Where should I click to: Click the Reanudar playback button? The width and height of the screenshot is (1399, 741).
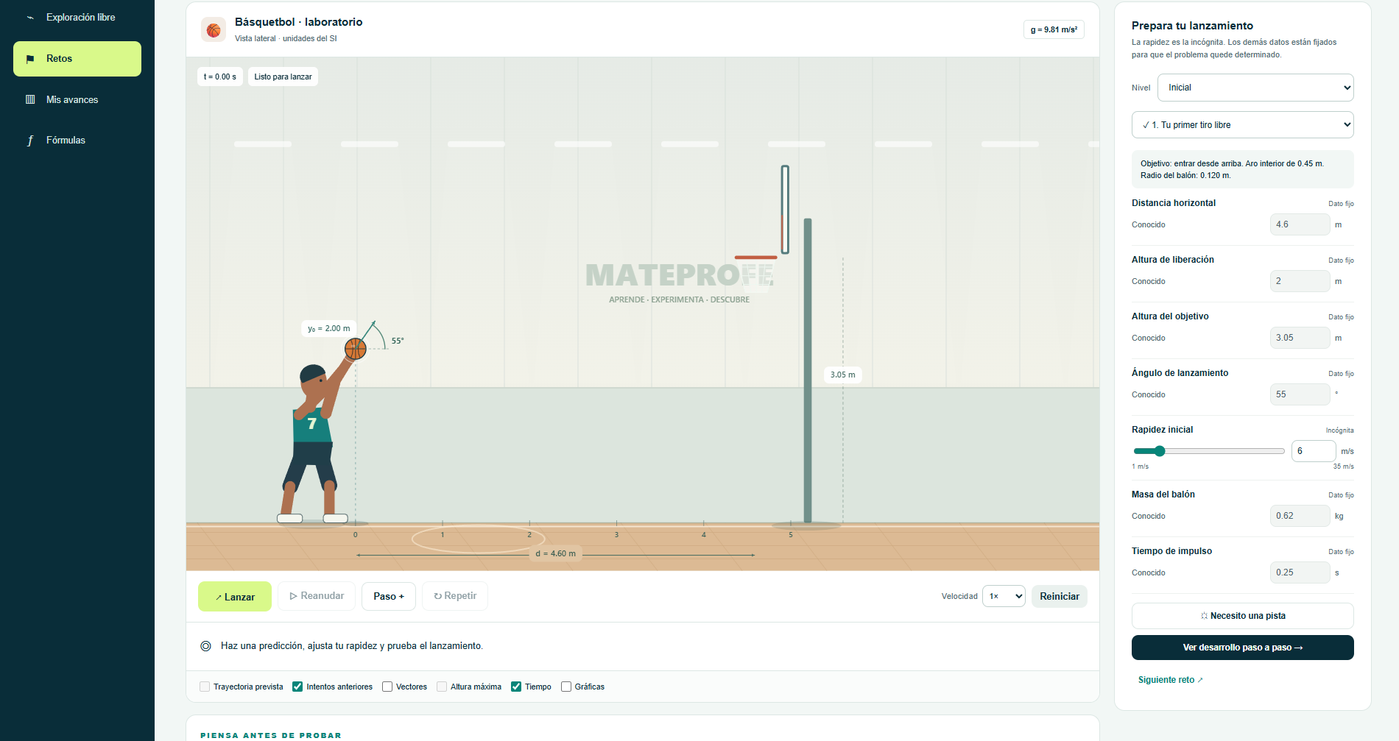(x=317, y=596)
